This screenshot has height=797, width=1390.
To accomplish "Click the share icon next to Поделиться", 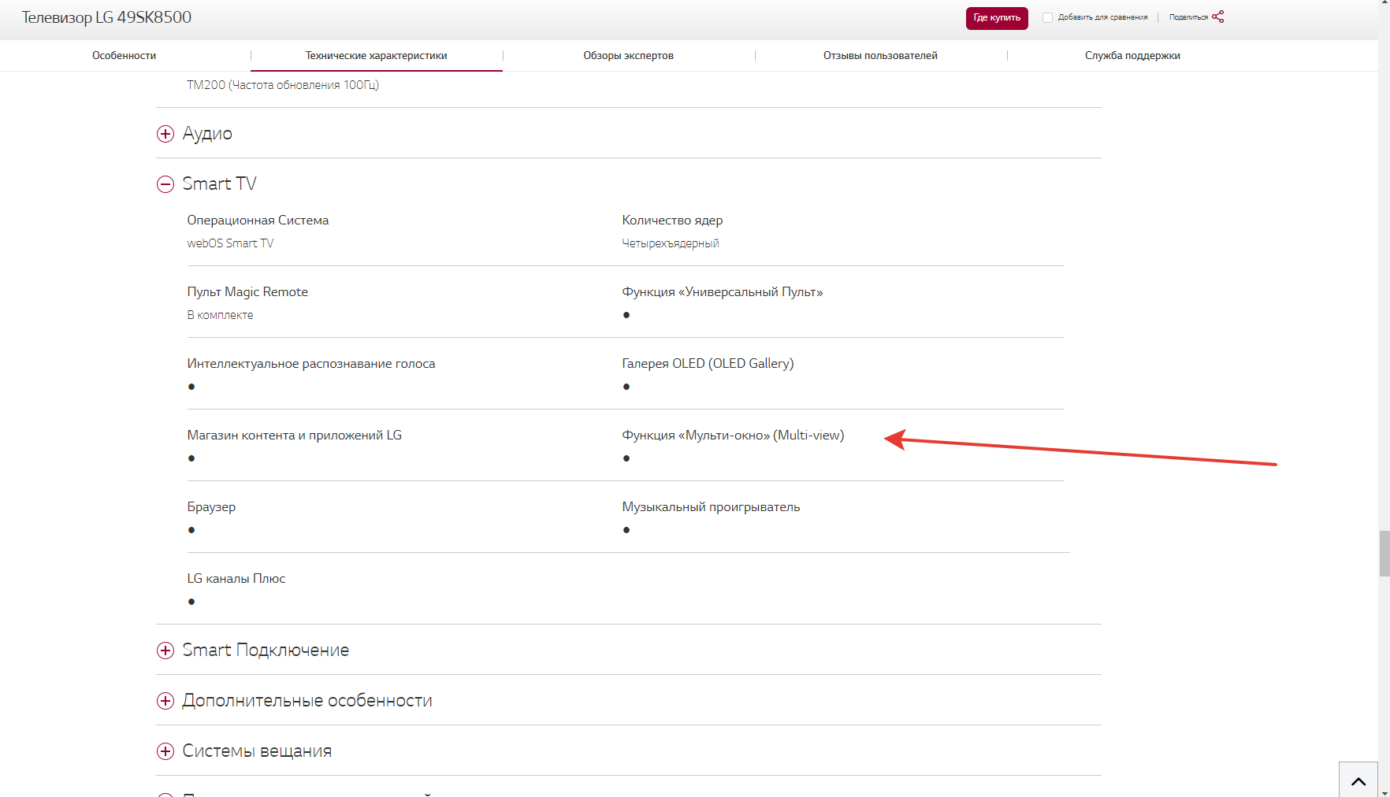I will pos(1218,17).
